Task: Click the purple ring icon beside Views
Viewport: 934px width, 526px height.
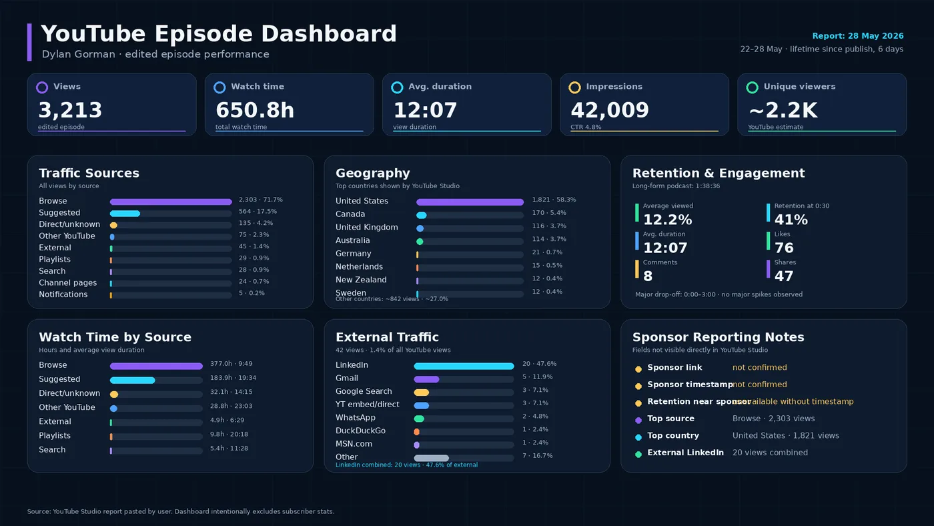Action: (x=42, y=87)
